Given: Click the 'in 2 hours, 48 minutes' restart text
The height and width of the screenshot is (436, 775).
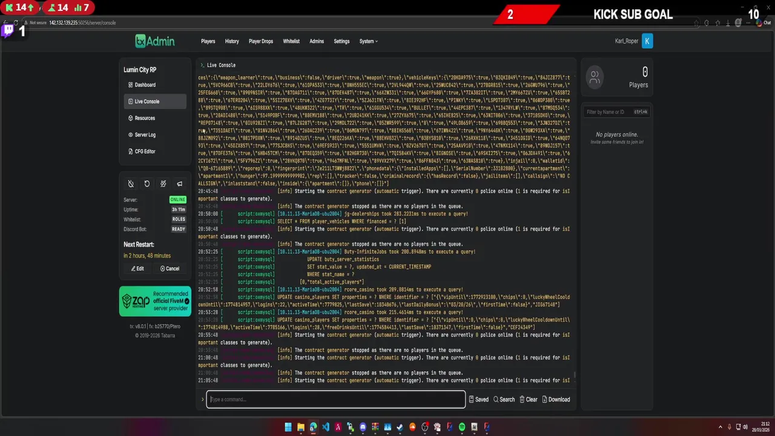Looking at the screenshot, I should [147, 256].
